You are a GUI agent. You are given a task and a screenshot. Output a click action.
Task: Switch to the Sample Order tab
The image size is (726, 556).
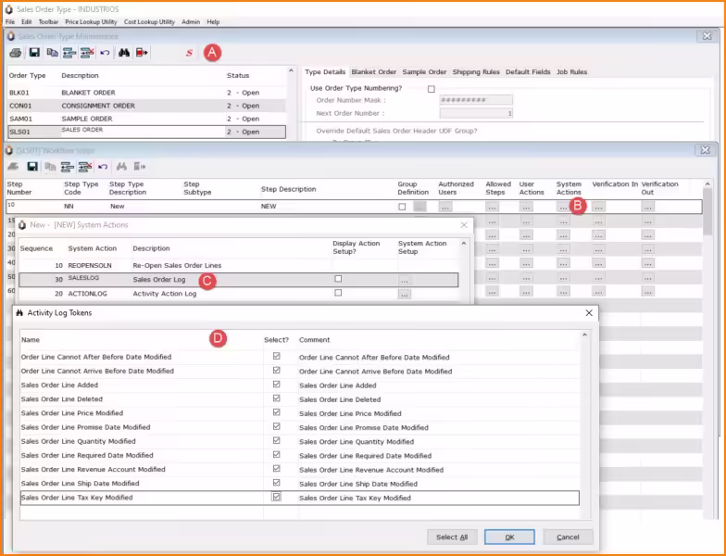click(424, 72)
